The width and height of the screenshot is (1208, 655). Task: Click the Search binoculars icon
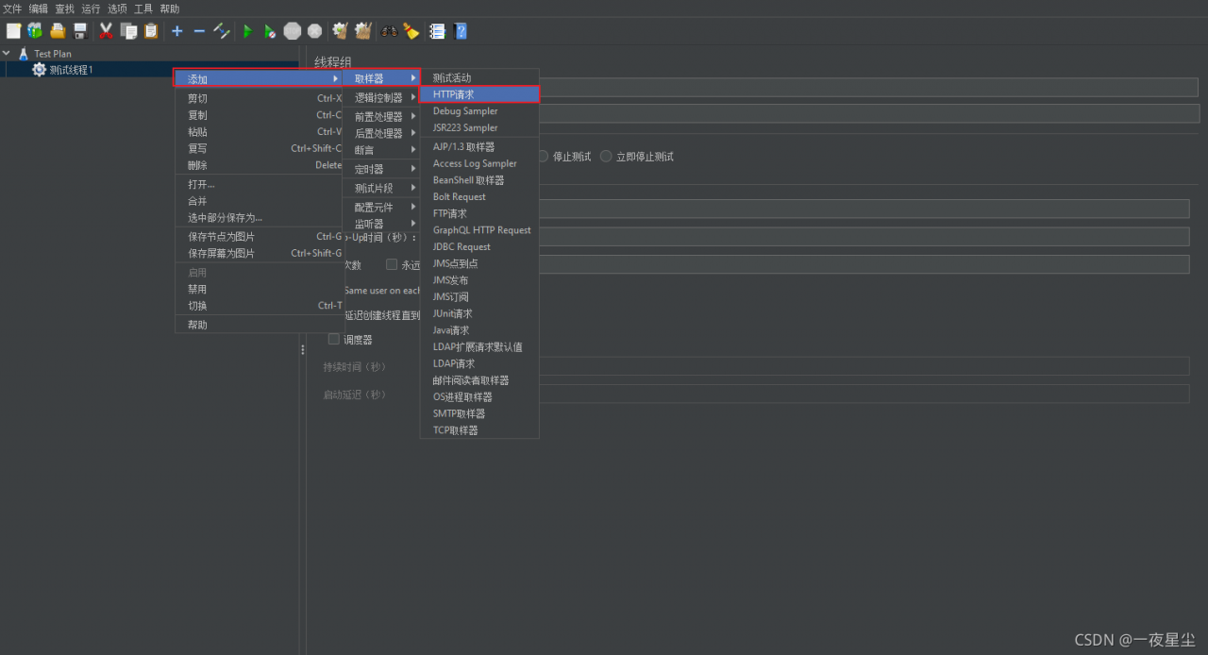coord(389,31)
